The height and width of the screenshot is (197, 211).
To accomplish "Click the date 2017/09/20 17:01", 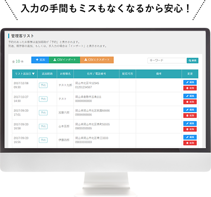I will (x=21, y=113).
